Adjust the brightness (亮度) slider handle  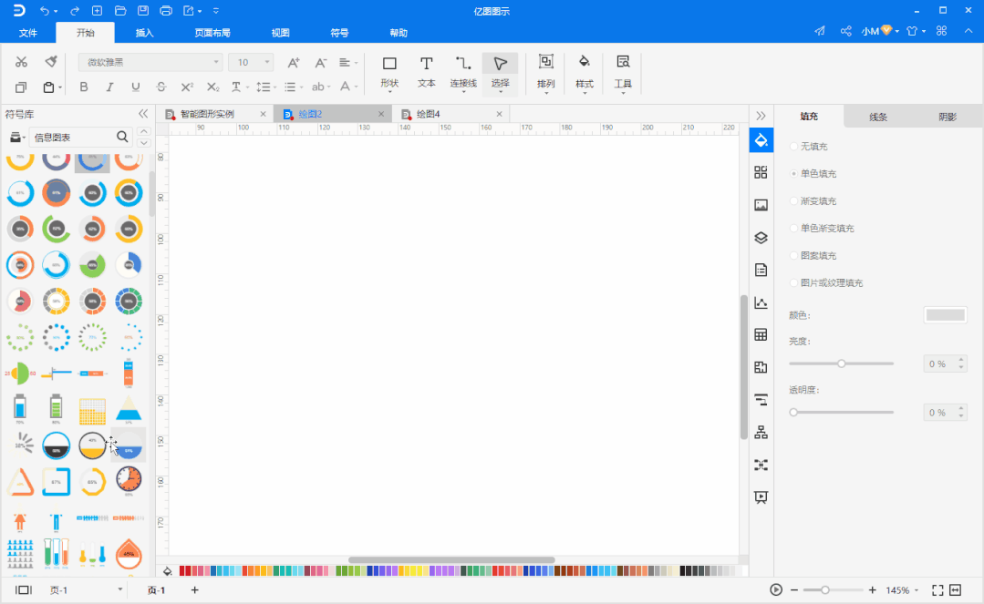842,363
